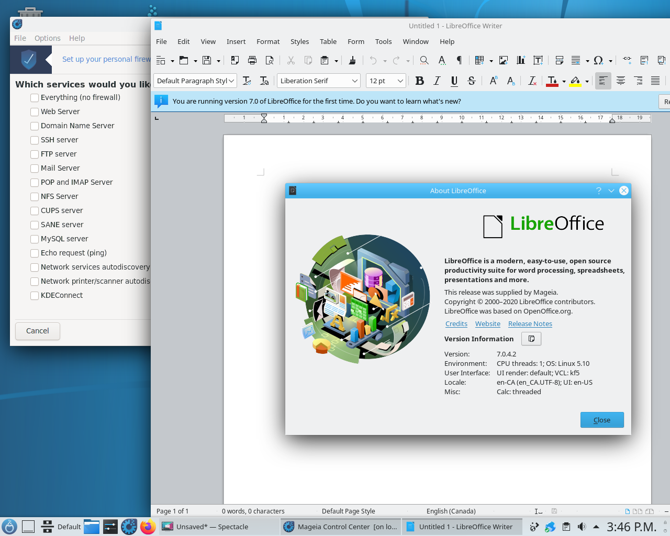This screenshot has height=536, width=670.
Task: Toggle Italic formatting
Action: coord(437,81)
